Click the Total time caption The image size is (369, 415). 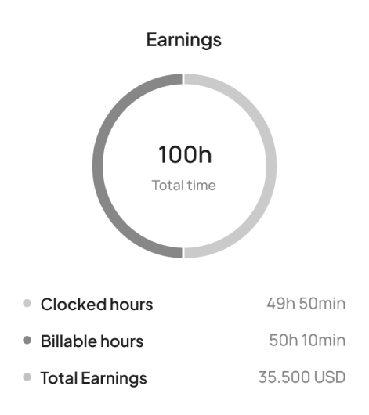click(x=184, y=186)
